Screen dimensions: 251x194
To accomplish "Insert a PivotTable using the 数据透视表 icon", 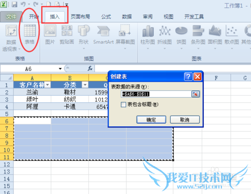I will pyautogui.click(x=11, y=31).
